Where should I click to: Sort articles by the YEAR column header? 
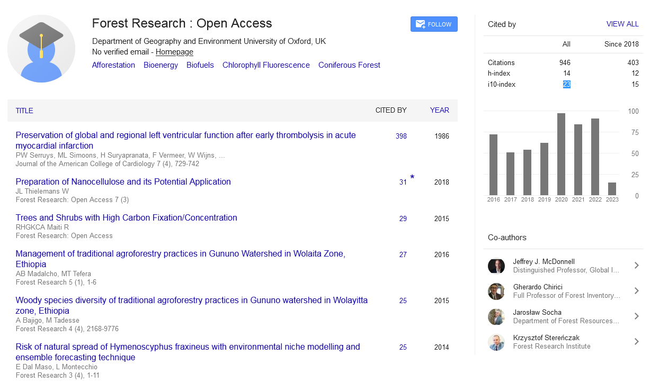[439, 111]
